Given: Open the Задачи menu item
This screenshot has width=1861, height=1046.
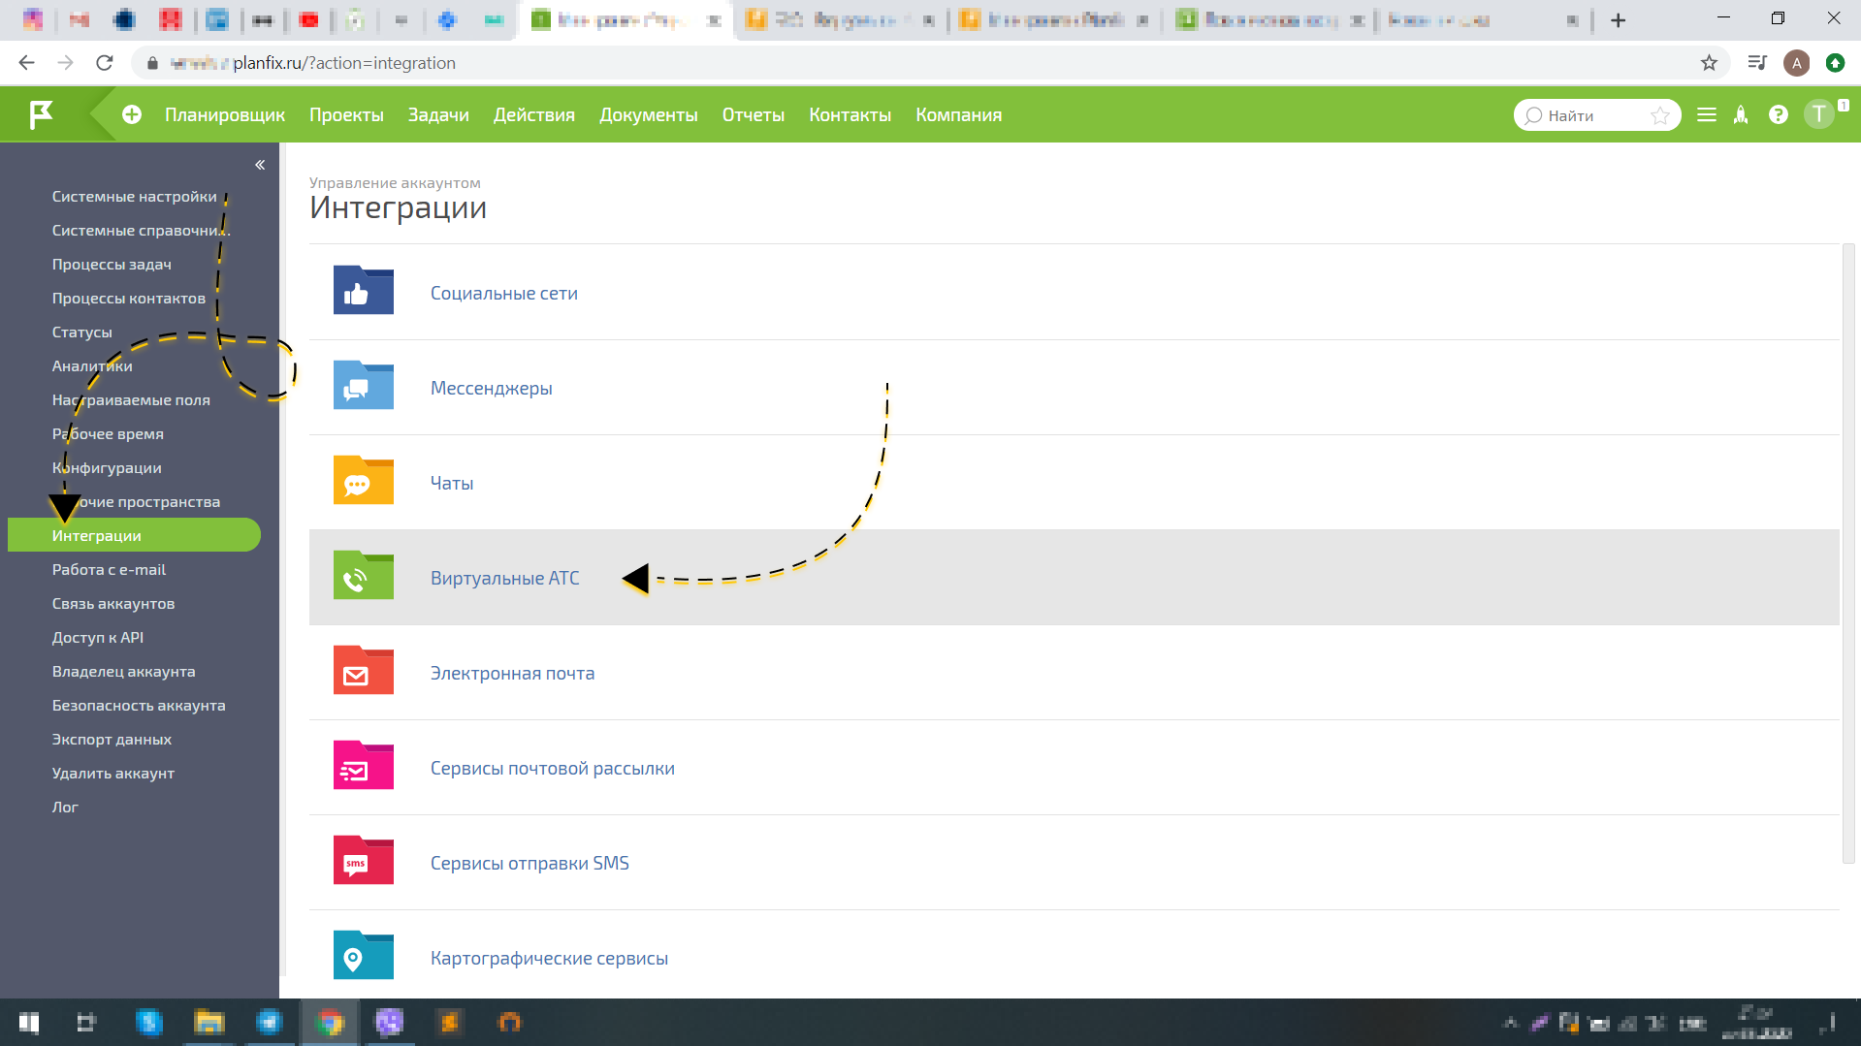Looking at the screenshot, I should (437, 114).
